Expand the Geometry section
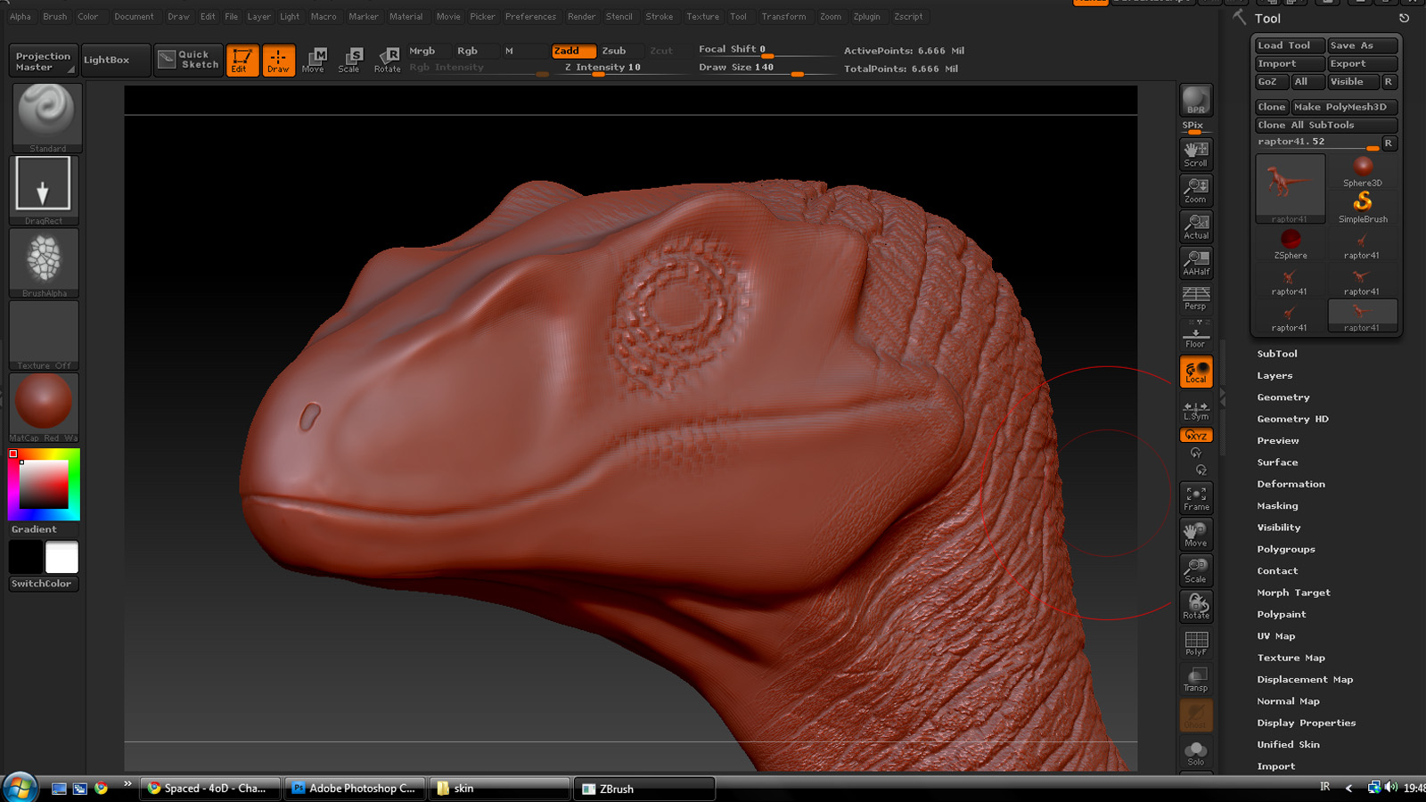Image resolution: width=1426 pixels, height=802 pixels. (x=1283, y=397)
